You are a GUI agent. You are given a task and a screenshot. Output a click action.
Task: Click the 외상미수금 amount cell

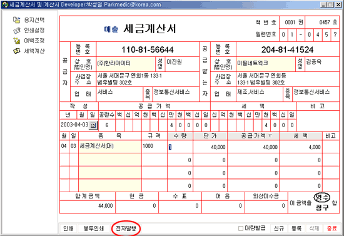(266, 207)
